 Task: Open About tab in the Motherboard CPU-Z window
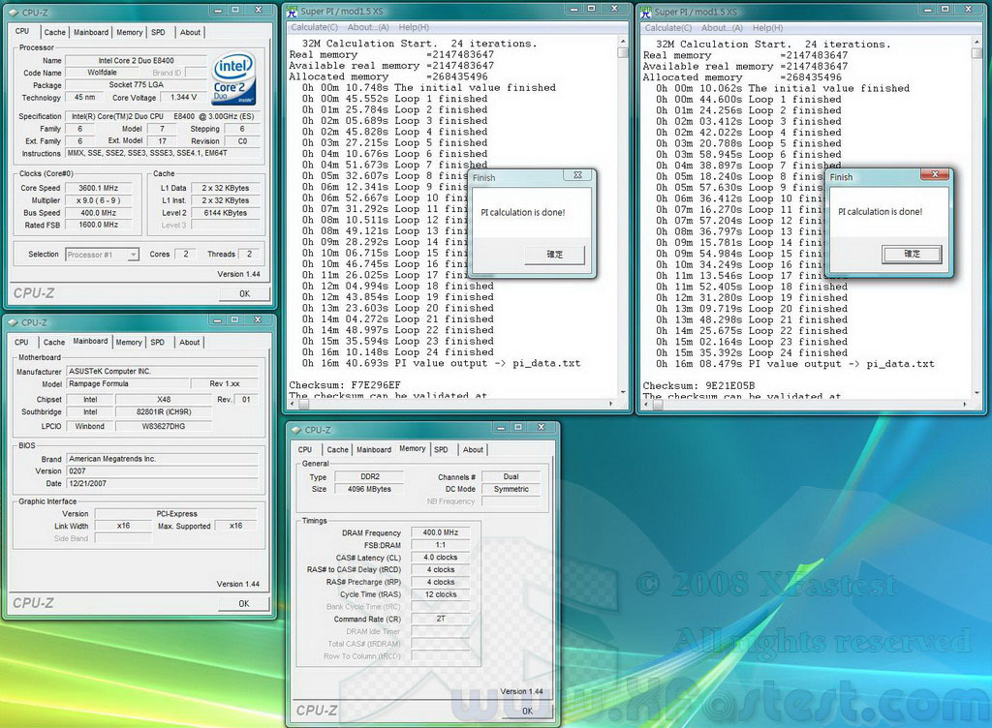[x=190, y=342]
